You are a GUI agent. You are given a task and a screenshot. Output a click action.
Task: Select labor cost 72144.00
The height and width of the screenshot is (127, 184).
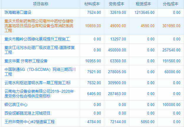tap(118, 122)
